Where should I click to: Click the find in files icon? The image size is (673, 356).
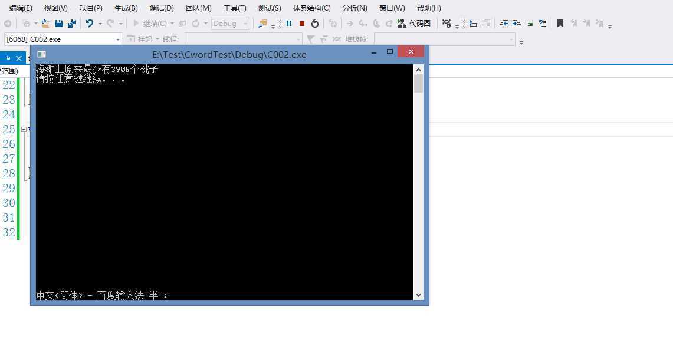tap(262, 24)
